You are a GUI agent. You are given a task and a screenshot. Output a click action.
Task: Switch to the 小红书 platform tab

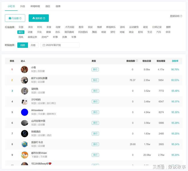(x=11, y=6)
